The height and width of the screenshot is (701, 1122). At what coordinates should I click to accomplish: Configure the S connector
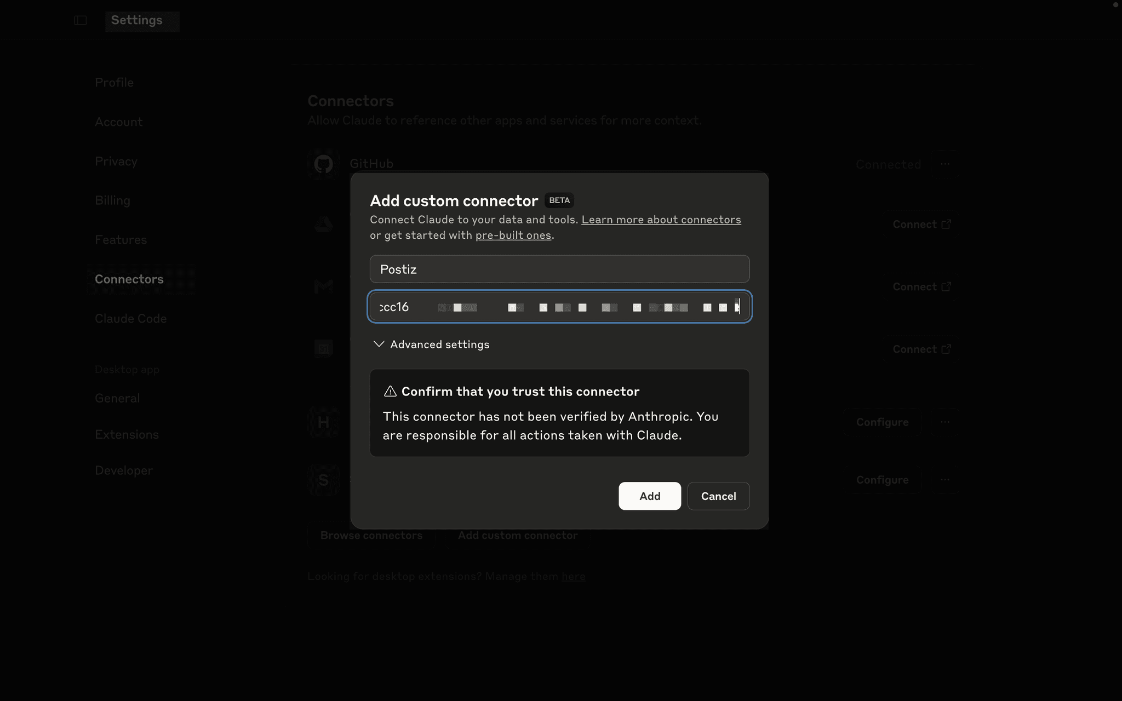click(x=882, y=480)
